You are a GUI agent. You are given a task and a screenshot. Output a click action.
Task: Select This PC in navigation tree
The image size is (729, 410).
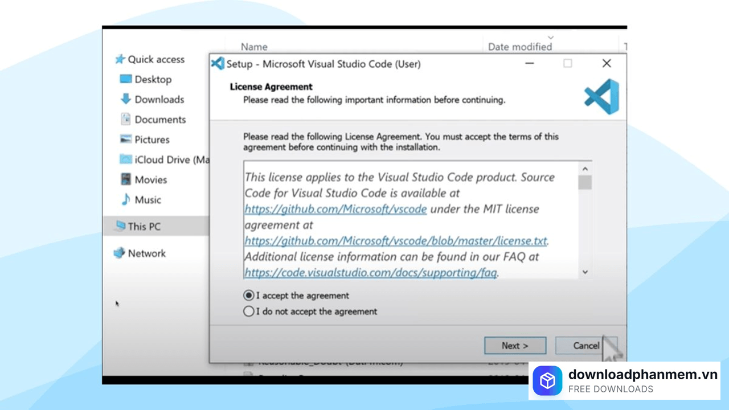(x=144, y=226)
